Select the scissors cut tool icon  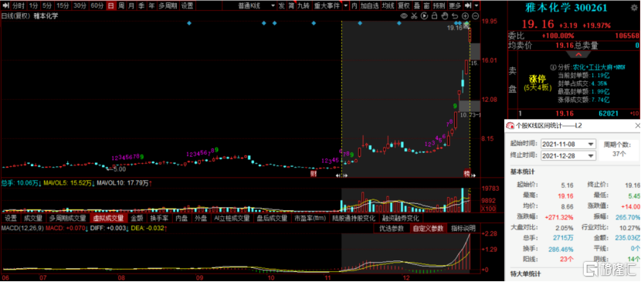[414, 16]
